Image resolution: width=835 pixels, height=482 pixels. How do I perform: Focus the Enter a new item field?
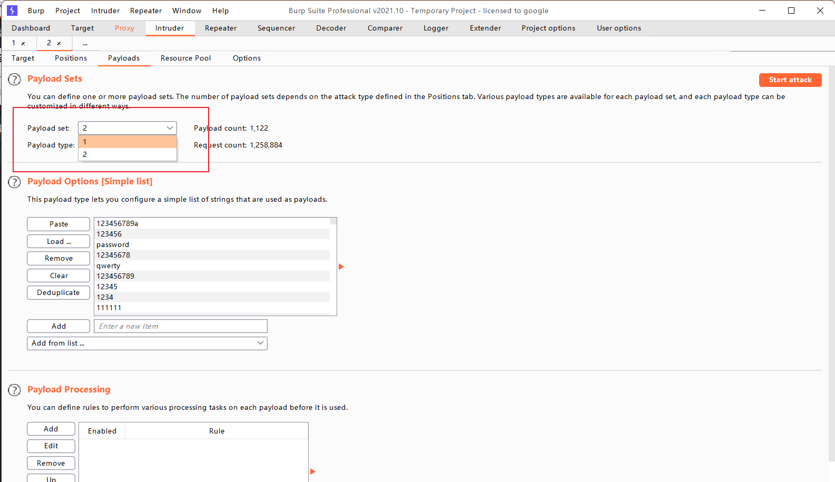[181, 326]
